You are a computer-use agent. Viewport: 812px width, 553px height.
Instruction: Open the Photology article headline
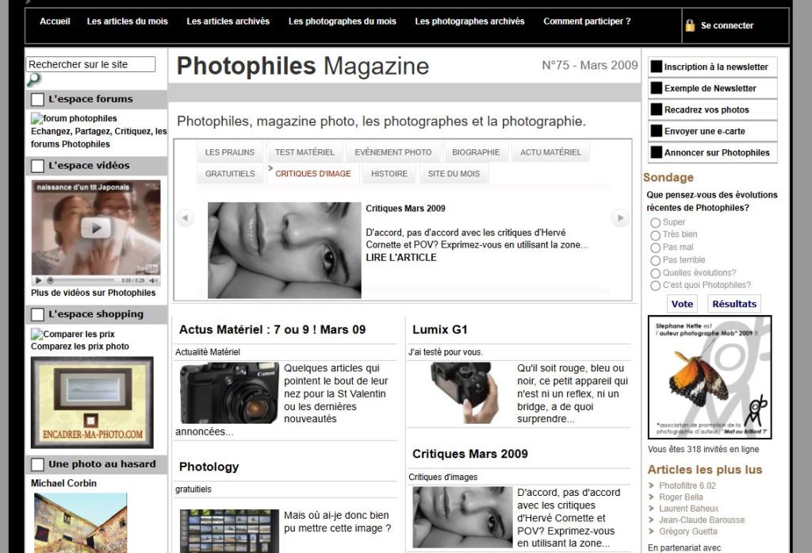click(x=209, y=467)
